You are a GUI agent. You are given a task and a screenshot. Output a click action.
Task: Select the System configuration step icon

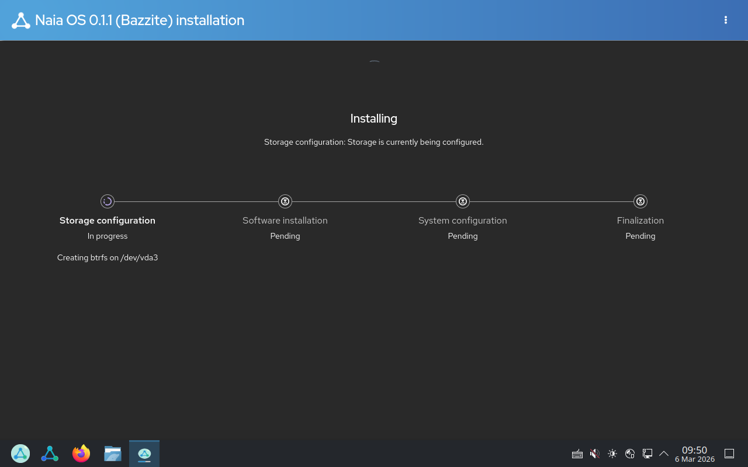[x=462, y=201]
